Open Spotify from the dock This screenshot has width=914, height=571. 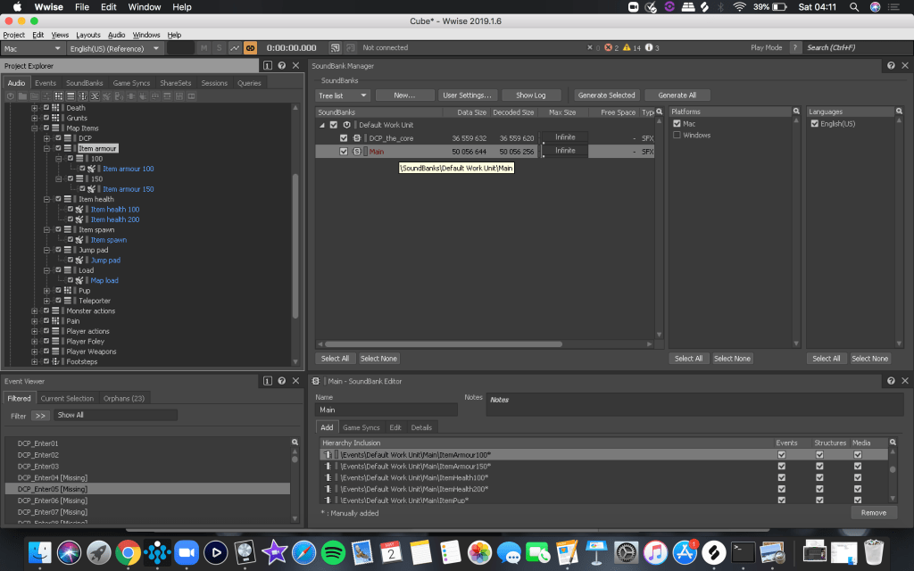pyautogui.click(x=333, y=551)
